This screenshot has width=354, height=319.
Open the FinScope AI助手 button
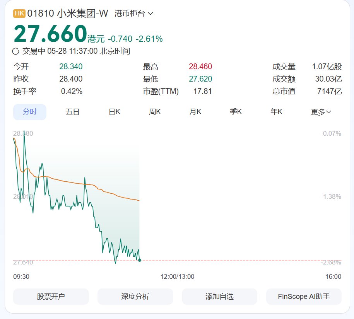[x=304, y=297]
